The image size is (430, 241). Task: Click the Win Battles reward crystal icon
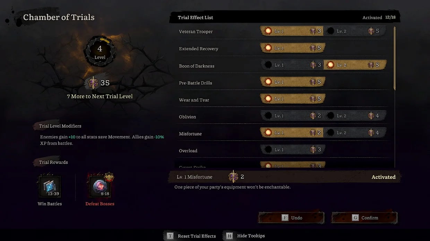(x=50, y=187)
